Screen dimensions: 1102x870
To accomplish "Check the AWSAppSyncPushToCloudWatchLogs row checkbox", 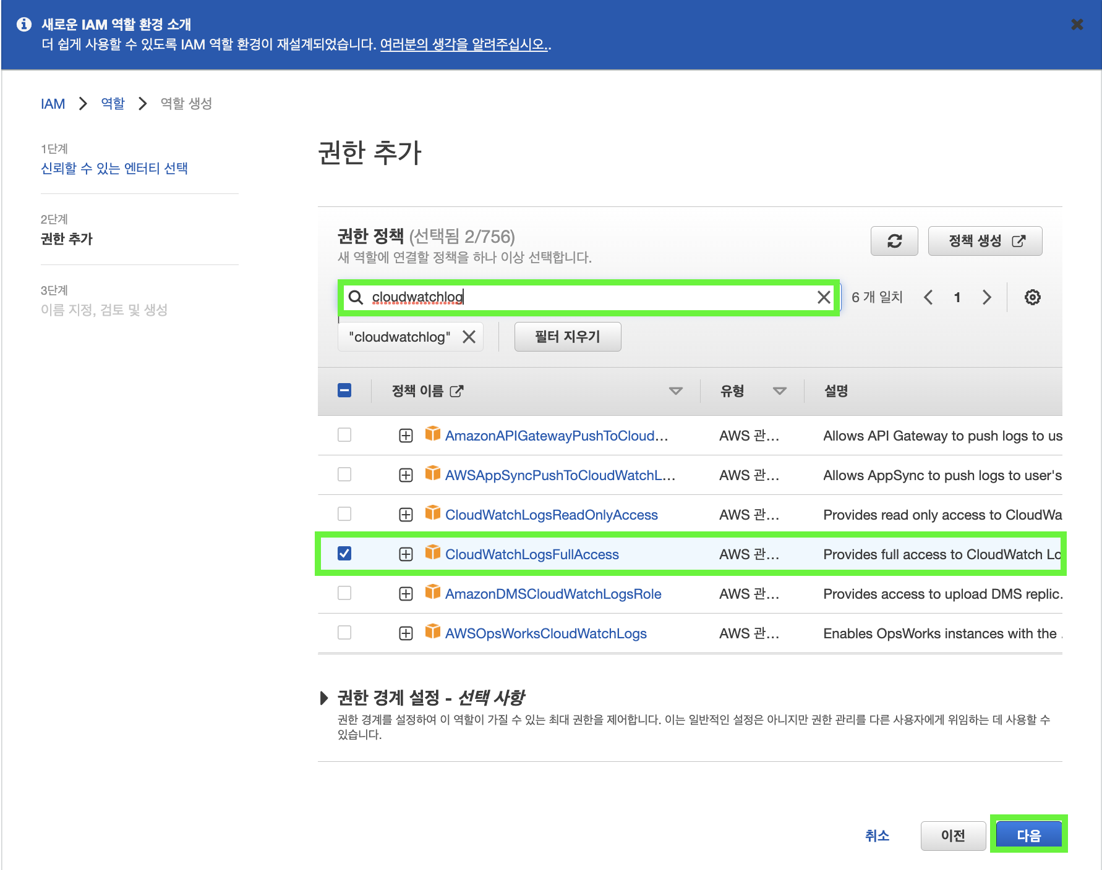I will click(344, 475).
